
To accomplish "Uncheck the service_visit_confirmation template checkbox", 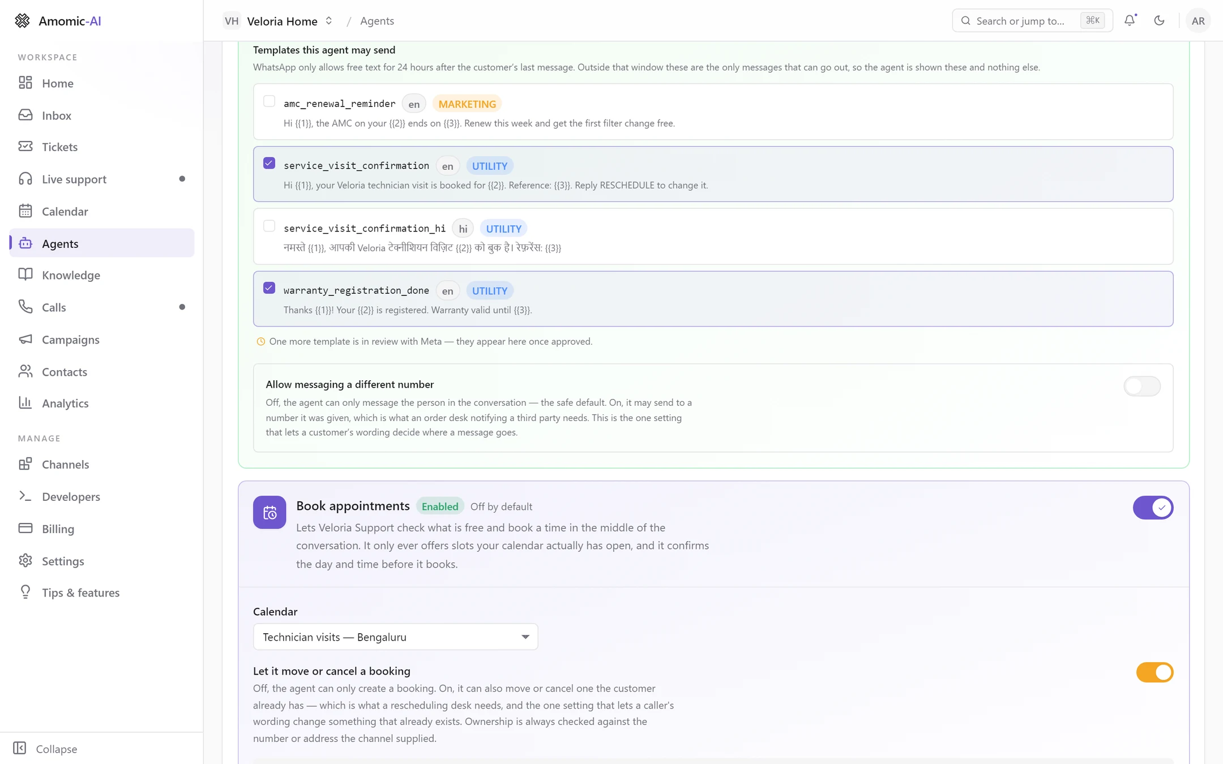I will click(x=270, y=163).
